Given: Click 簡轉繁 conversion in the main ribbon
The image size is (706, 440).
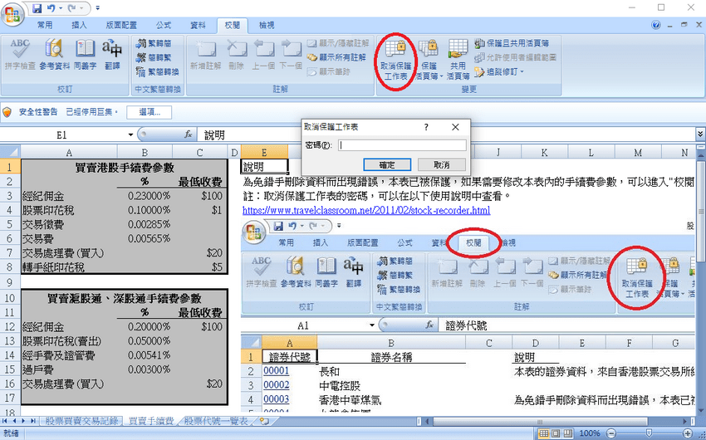Looking at the screenshot, I should (x=154, y=57).
